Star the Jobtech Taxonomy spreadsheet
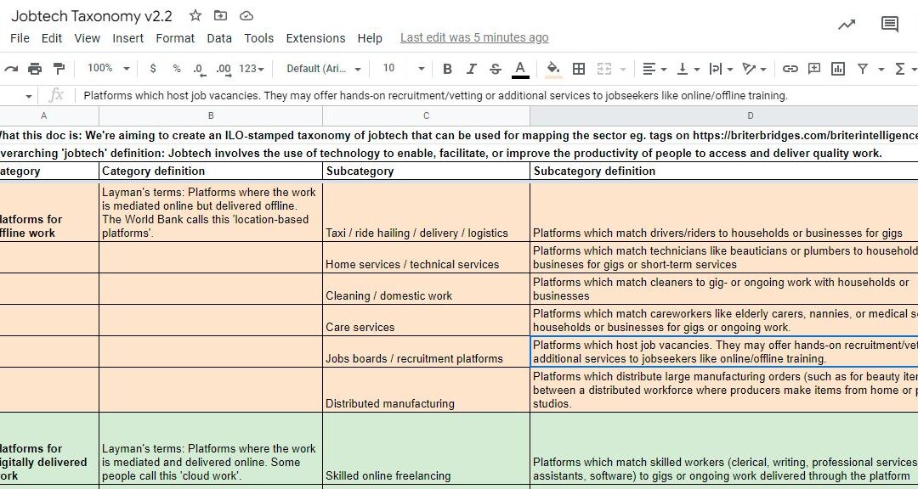Screen dimensions: 918x489 click(194, 14)
